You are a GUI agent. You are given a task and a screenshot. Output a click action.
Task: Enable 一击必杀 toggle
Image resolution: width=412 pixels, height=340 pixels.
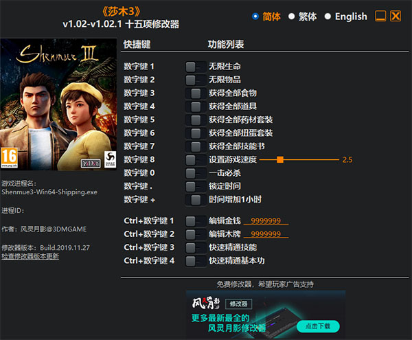(195, 173)
